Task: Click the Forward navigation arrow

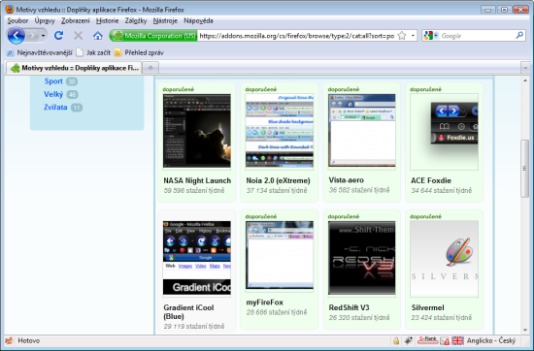Action: click(x=32, y=35)
